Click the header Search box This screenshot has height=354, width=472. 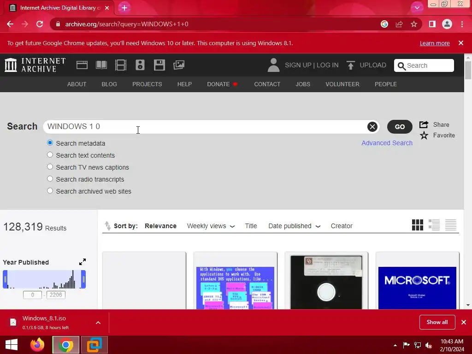pyautogui.click(x=424, y=65)
